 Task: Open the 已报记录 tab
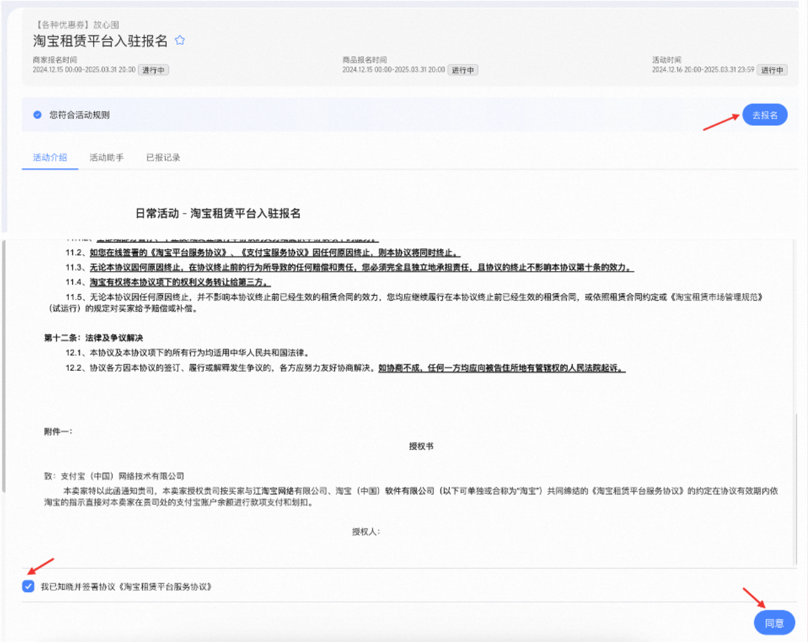pyautogui.click(x=163, y=157)
